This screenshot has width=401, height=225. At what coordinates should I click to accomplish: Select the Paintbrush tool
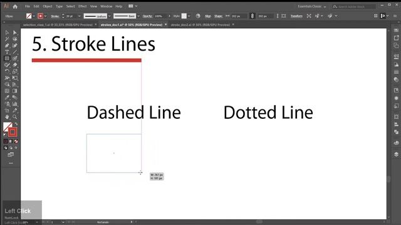tap(15, 58)
